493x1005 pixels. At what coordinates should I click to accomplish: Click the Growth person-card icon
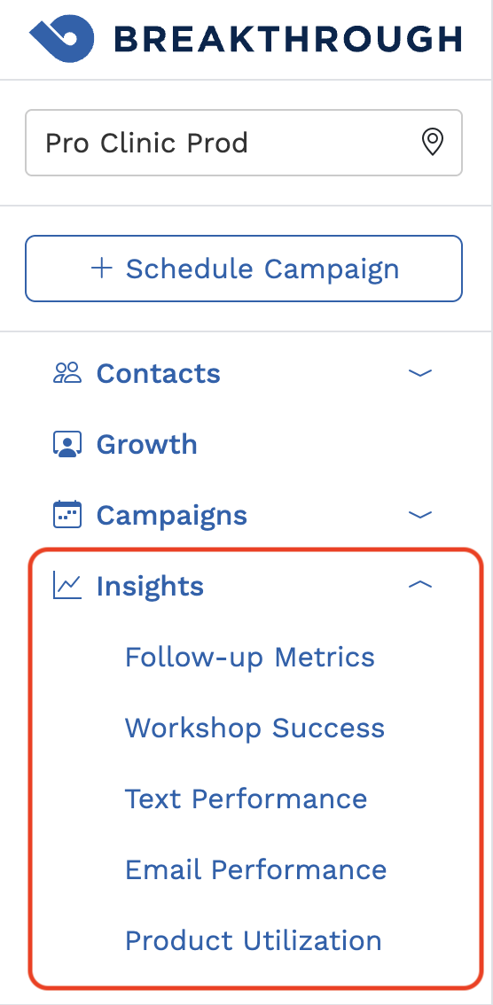click(x=67, y=444)
